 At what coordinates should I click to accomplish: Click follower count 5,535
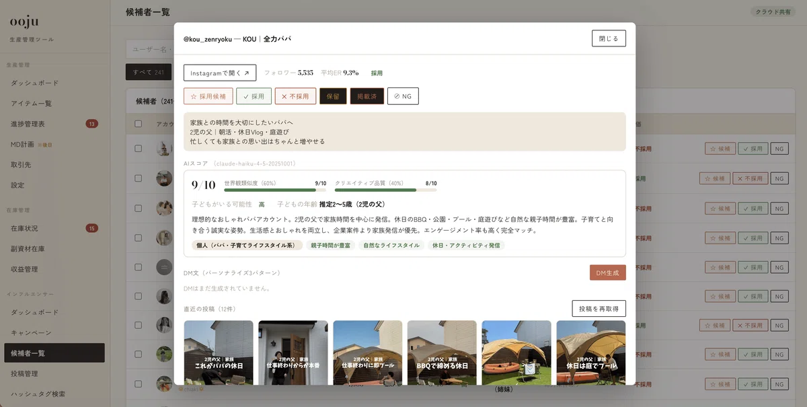pos(305,73)
